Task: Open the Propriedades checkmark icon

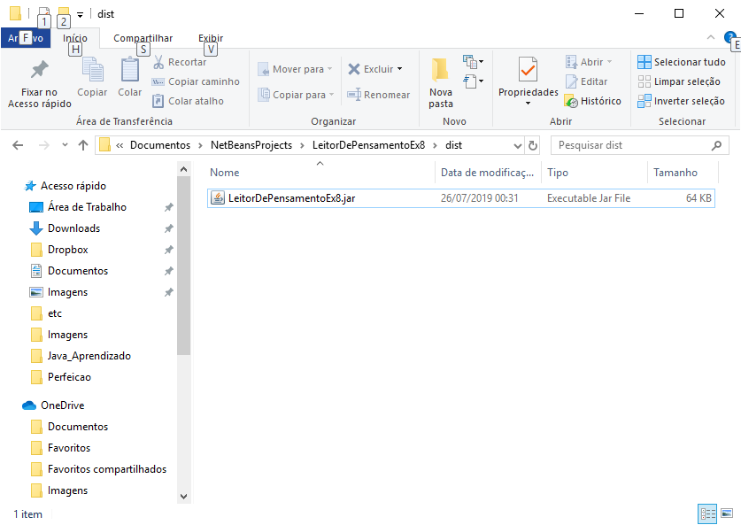Action: (528, 70)
